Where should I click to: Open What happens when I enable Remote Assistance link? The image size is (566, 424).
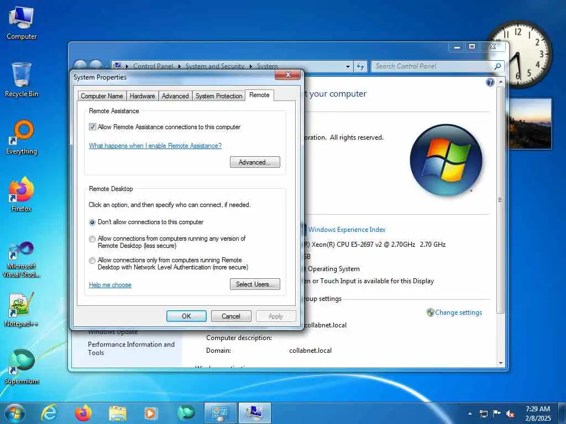pyautogui.click(x=155, y=146)
